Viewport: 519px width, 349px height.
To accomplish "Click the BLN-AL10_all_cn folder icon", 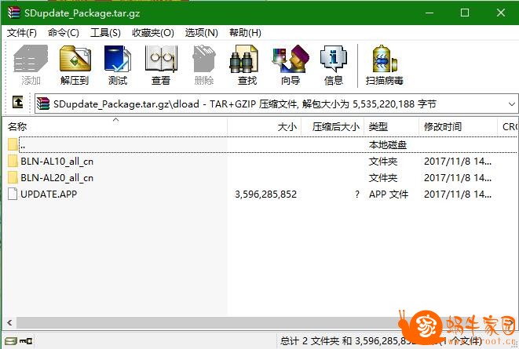I will 13,162.
